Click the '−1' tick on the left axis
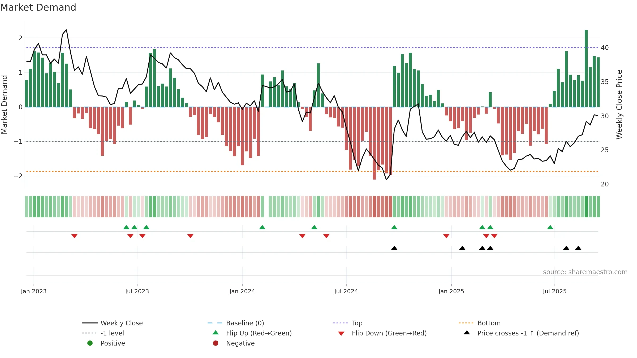637x358 pixels. point(18,141)
